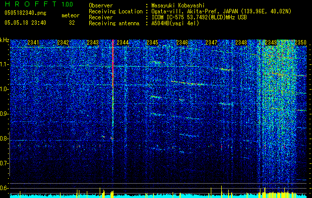The width and height of the screenshot is (312, 198).
Task: Click the 2343 time marker
Action: coord(93,43)
